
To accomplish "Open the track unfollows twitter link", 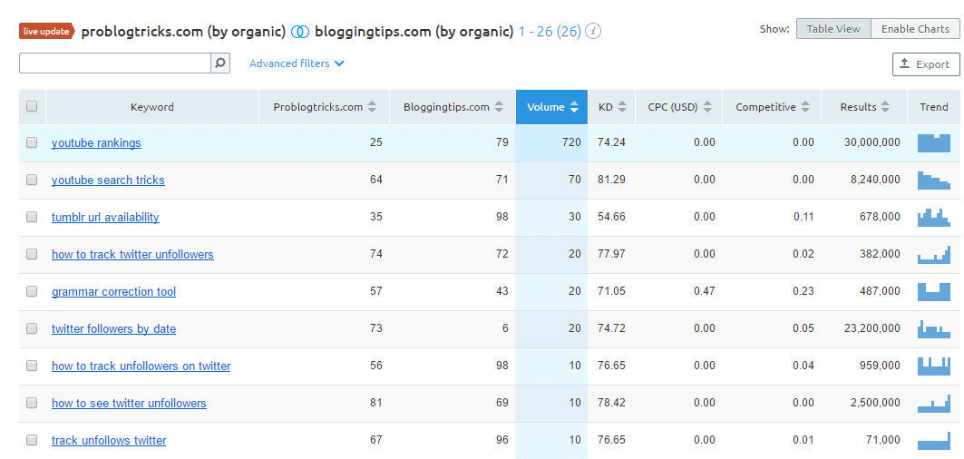I will [x=109, y=441].
